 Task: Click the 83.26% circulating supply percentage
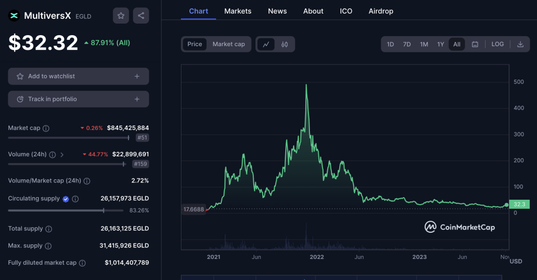click(x=139, y=210)
